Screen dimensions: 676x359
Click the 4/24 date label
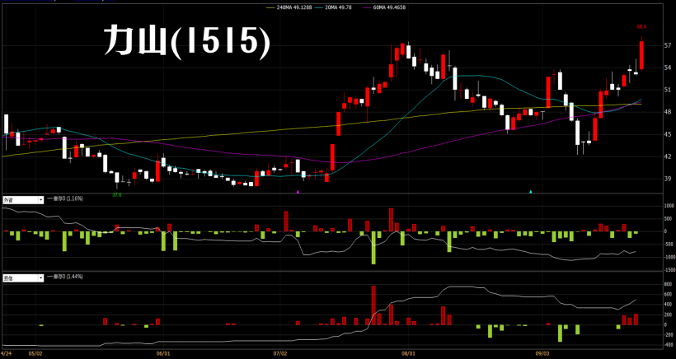pos(7,355)
